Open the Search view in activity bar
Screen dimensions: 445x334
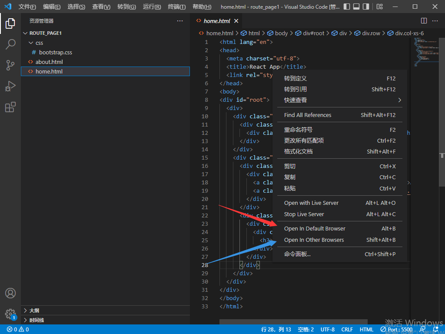[x=10, y=44]
